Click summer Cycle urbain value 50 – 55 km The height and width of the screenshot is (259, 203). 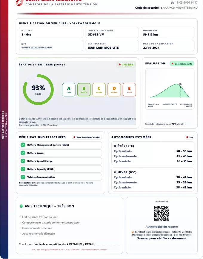[184, 151]
